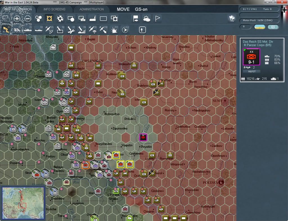
Task: Click the Romny town label
Action: pos(170,110)
